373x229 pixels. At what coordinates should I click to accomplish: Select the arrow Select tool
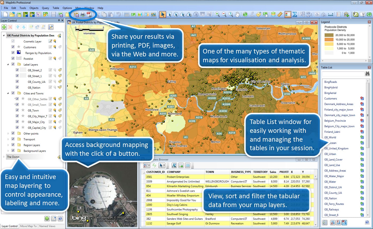point(162,14)
